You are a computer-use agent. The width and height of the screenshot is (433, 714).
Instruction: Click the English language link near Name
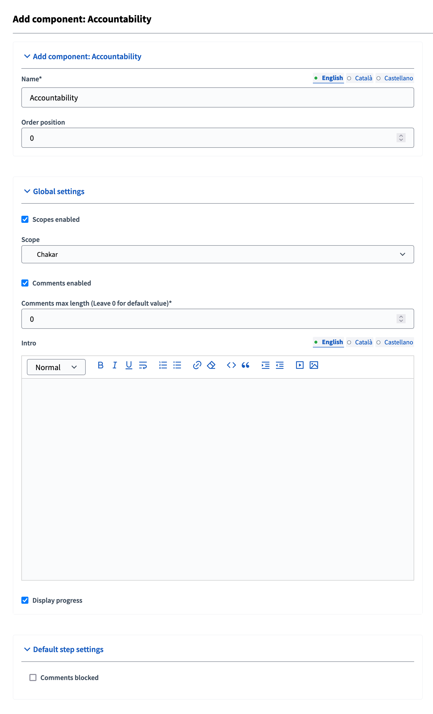click(x=332, y=78)
